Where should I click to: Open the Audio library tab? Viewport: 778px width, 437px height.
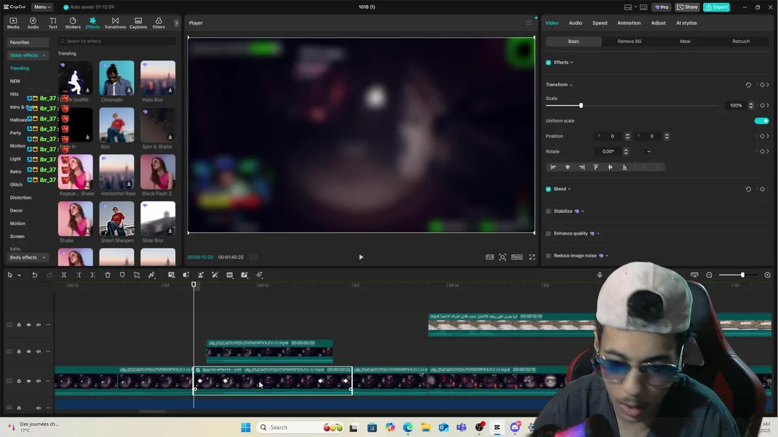click(33, 23)
